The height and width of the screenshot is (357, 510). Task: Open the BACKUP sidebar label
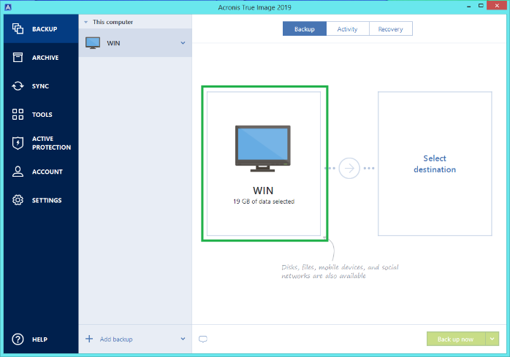45,29
